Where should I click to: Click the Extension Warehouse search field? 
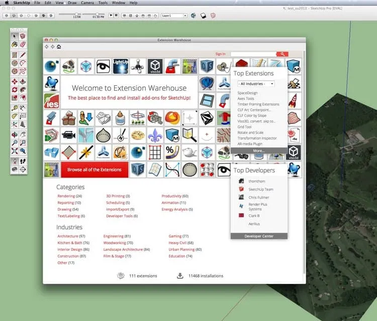pos(253,54)
